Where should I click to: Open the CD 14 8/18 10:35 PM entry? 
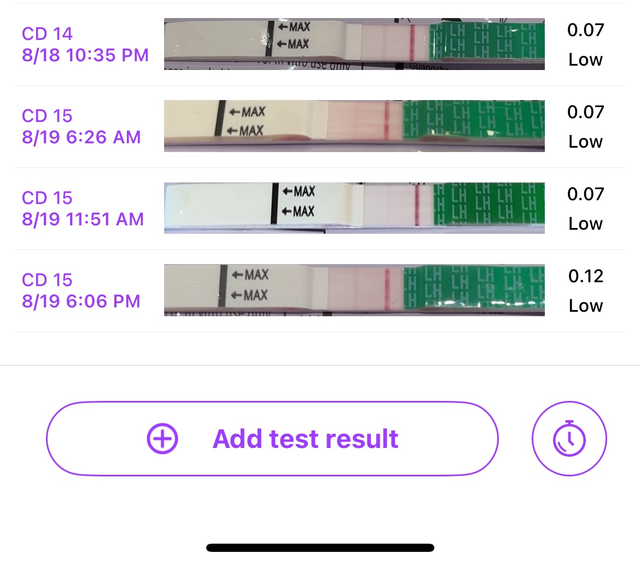[85, 44]
